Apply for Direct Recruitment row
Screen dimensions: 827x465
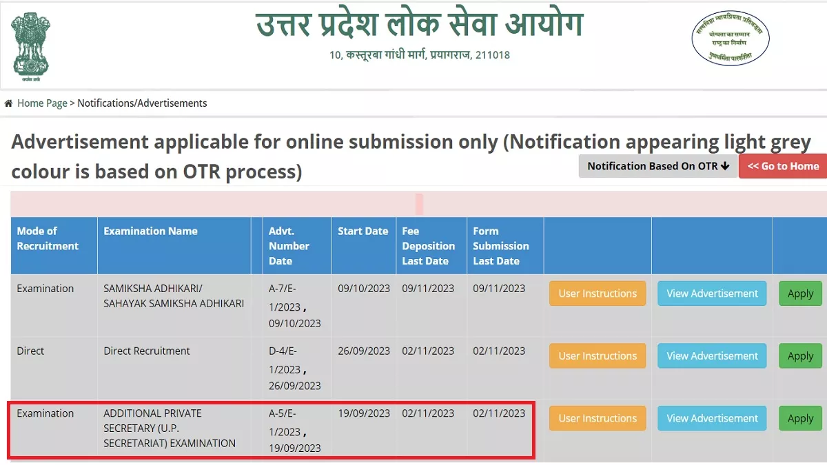point(800,356)
